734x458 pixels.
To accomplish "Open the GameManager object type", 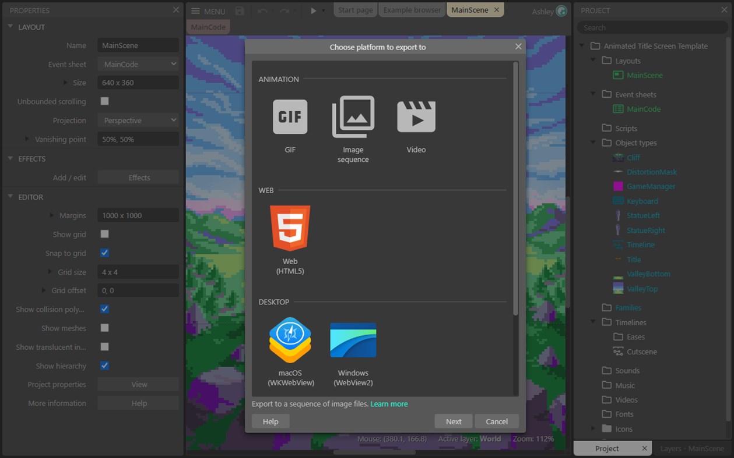I will click(x=651, y=186).
